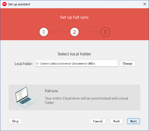149x131 pixels.
Task: Click Change to pick another local folder
Action: [x=127, y=63]
